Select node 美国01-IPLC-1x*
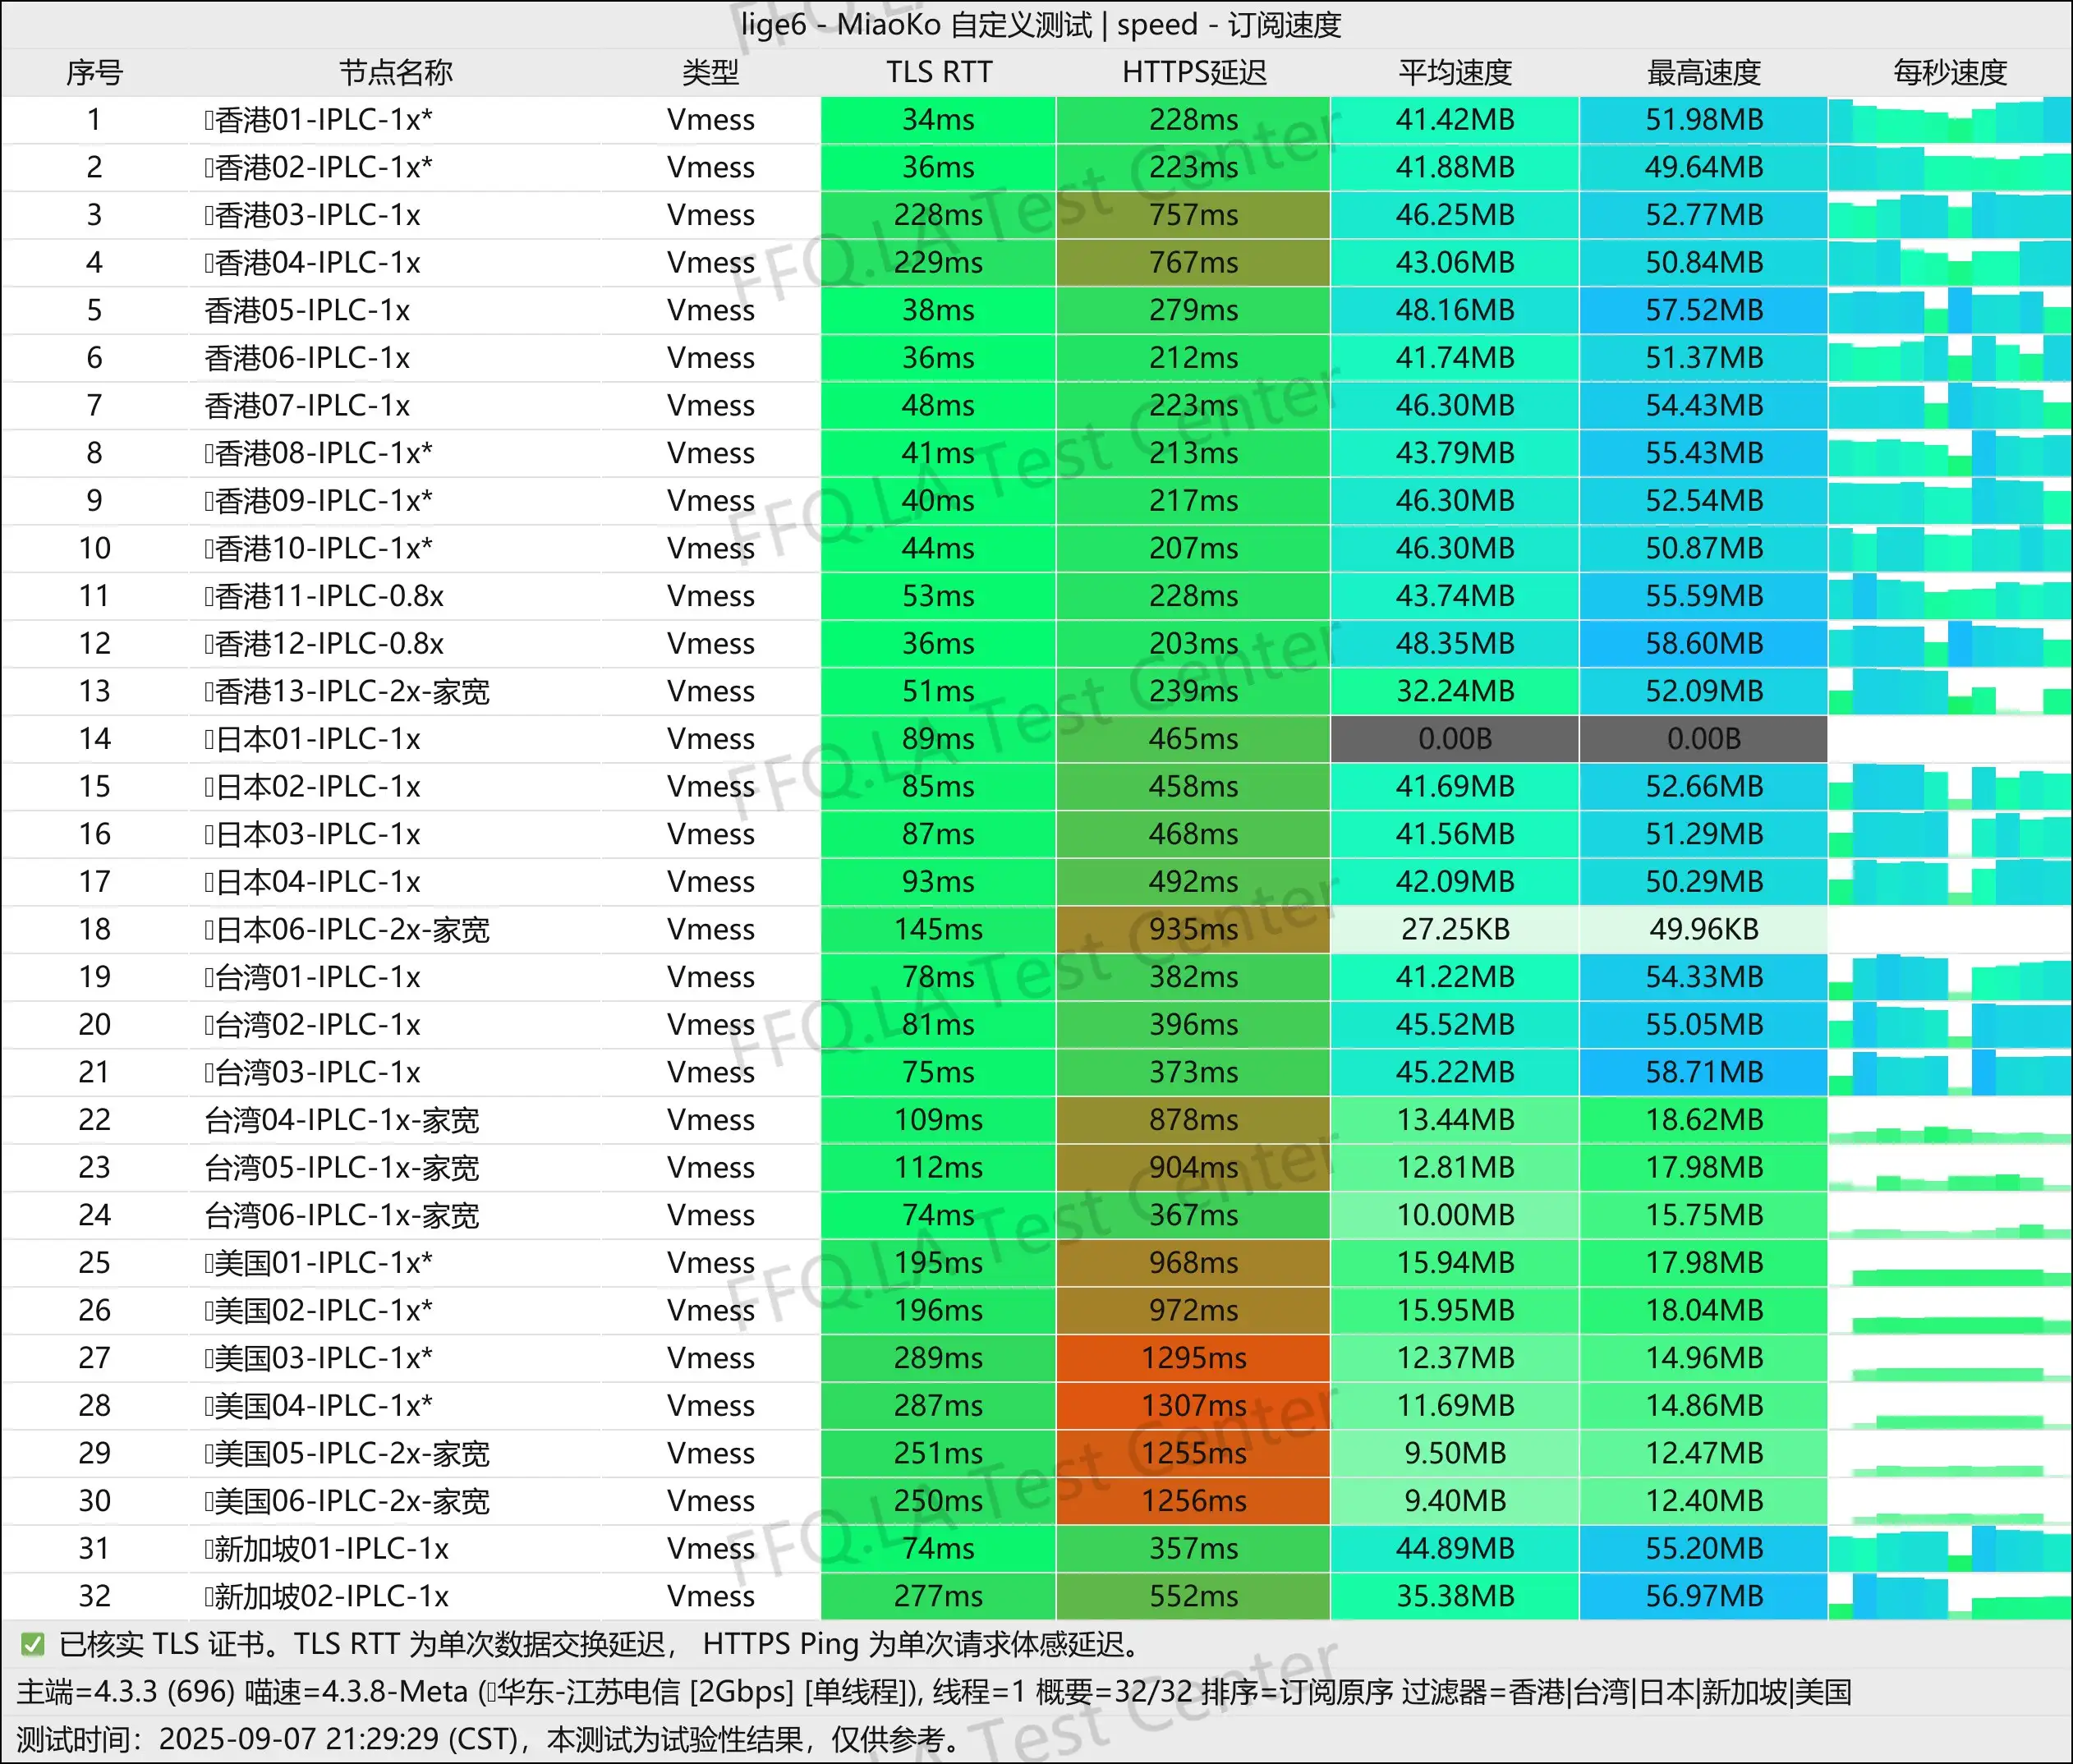Viewport: 2073px width, 1764px height. (x=318, y=1263)
